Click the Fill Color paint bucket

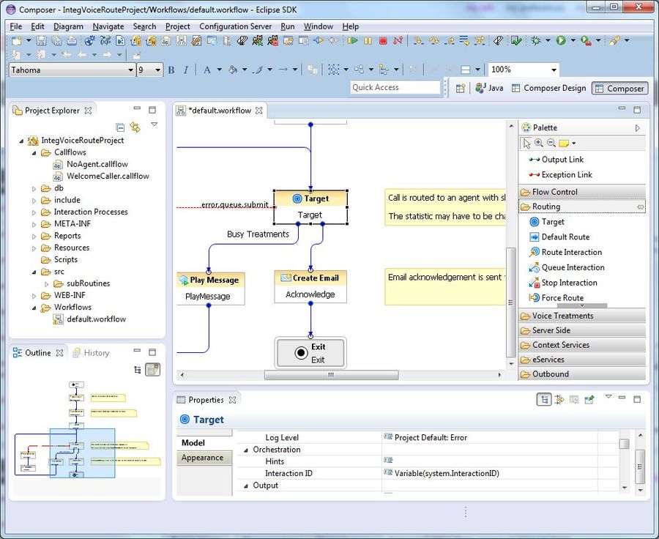[x=232, y=70]
